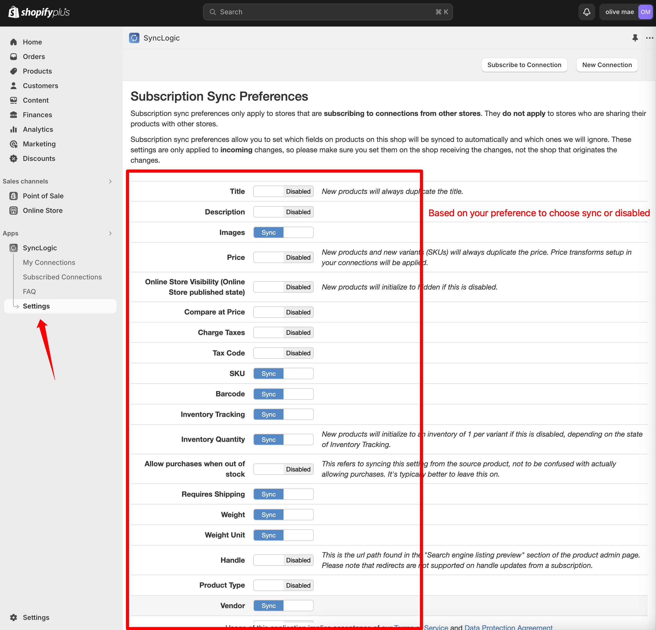
Task: Toggle the Description sync switch
Action: tap(283, 212)
